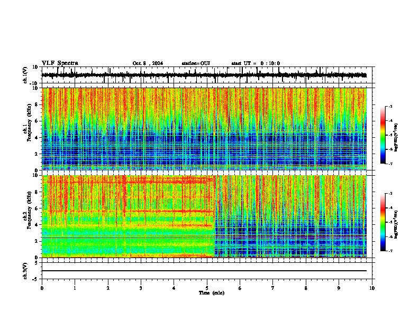Click time axis tick label "1"
Image resolution: width=419 pixels, height=323 pixels.
(75, 288)
